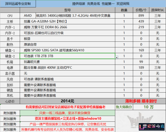Viewport: 166px width, 132px height.
Task: Select the AMD brand cell
Action: [28, 16]
